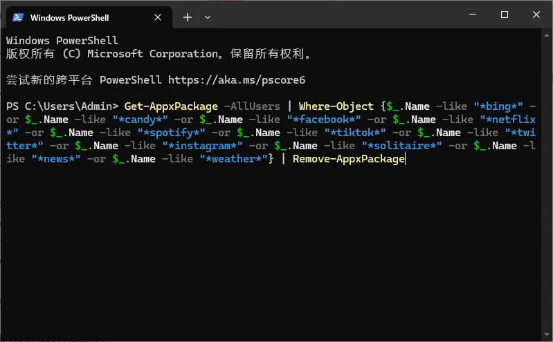Click the "*candy*" string
553x342 pixels.
click(140, 120)
